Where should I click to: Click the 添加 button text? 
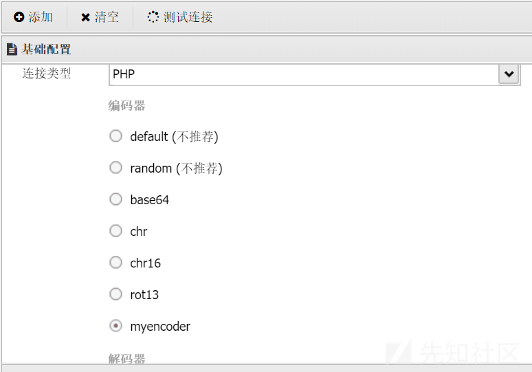(41, 17)
